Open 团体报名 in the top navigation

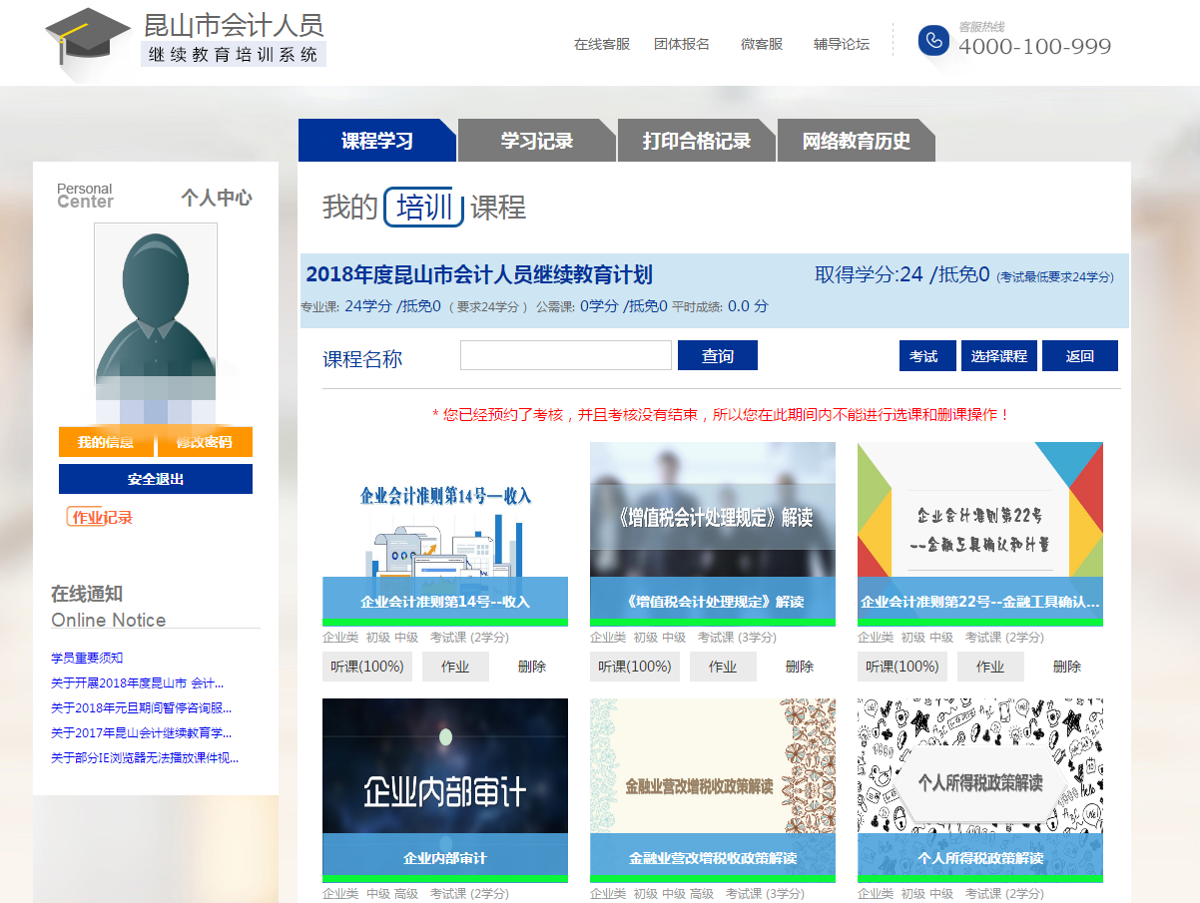click(682, 44)
